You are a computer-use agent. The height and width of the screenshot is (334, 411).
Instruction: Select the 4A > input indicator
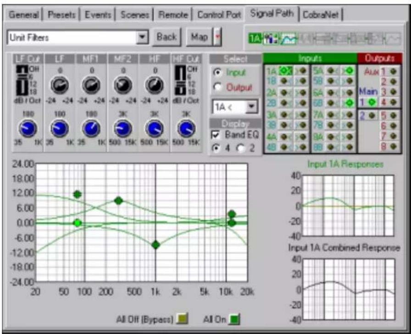pos(303,137)
